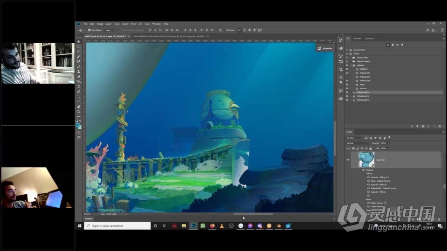The image size is (447, 251).
Task: Switch to second document tab
Action: [x=169, y=36]
